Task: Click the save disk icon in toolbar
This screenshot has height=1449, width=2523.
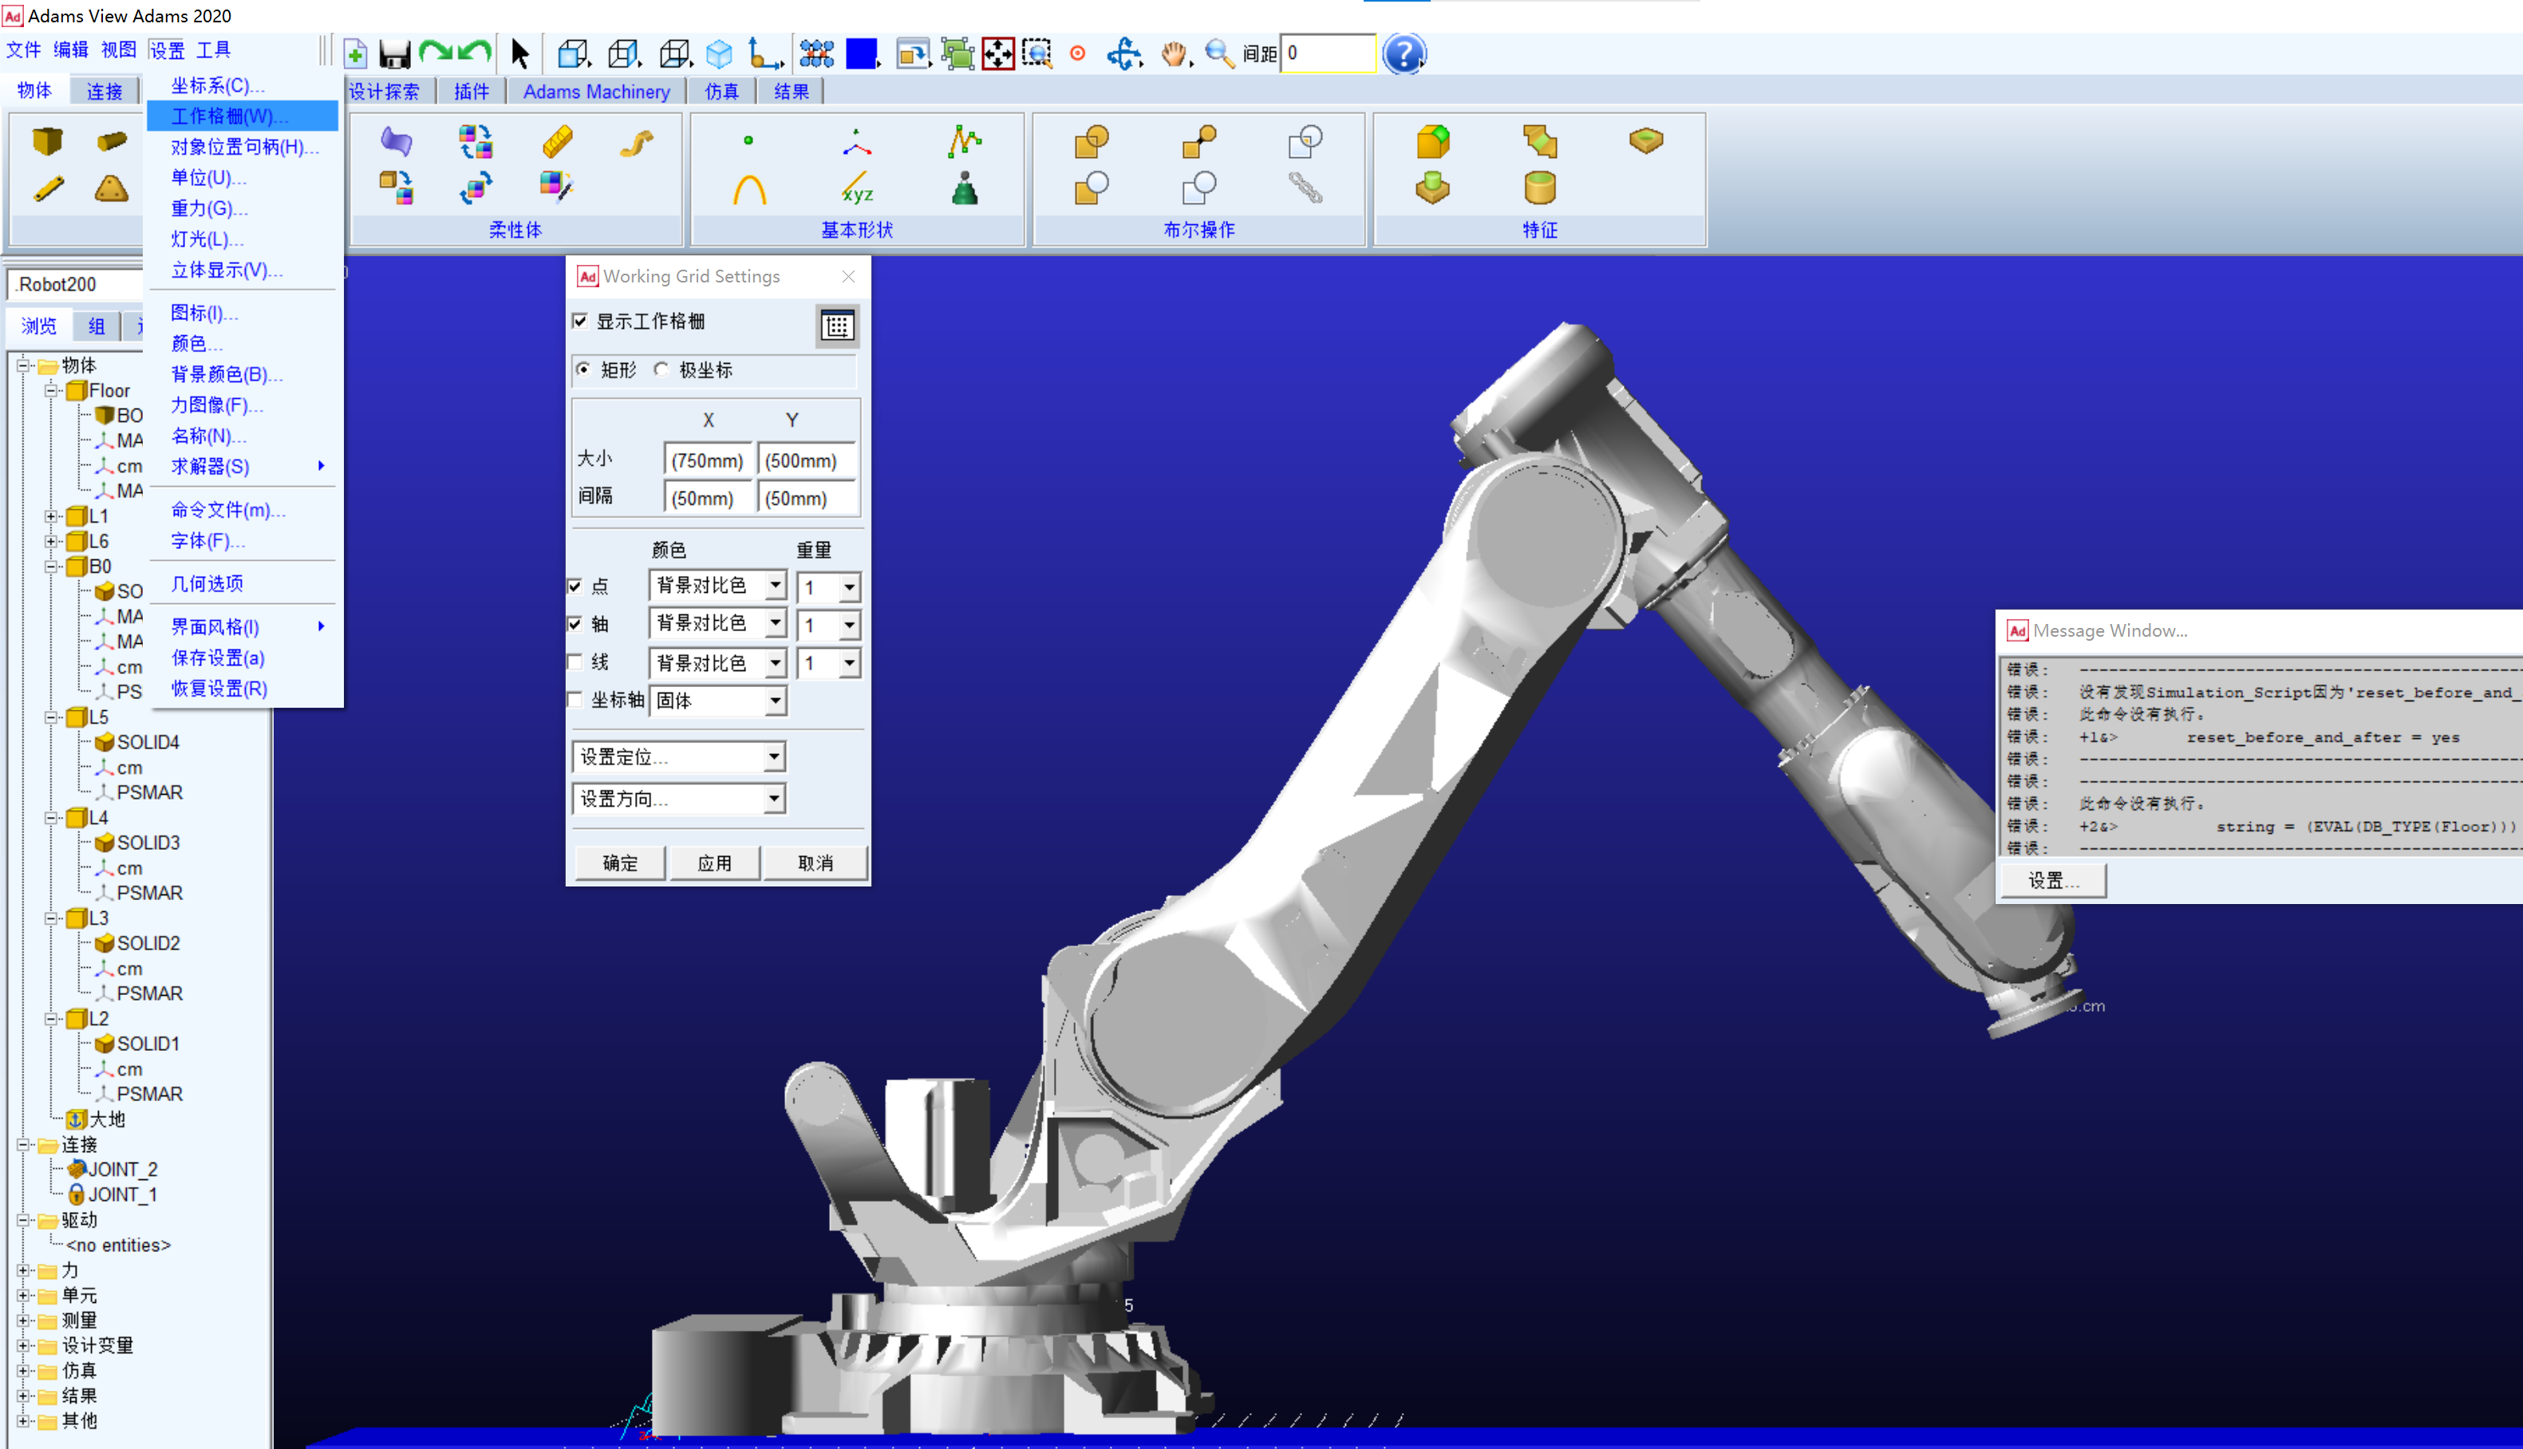Action: [395, 53]
